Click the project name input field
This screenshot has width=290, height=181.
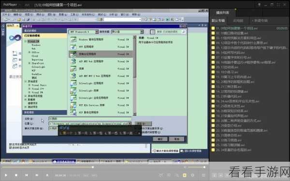pyautogui.click(x=90, y=119)
